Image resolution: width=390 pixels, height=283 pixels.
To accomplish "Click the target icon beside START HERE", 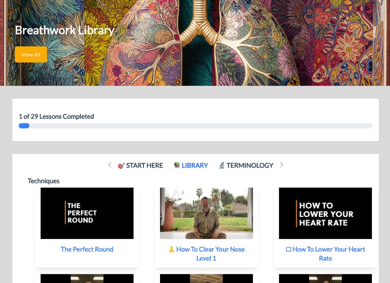I will 121,165.
